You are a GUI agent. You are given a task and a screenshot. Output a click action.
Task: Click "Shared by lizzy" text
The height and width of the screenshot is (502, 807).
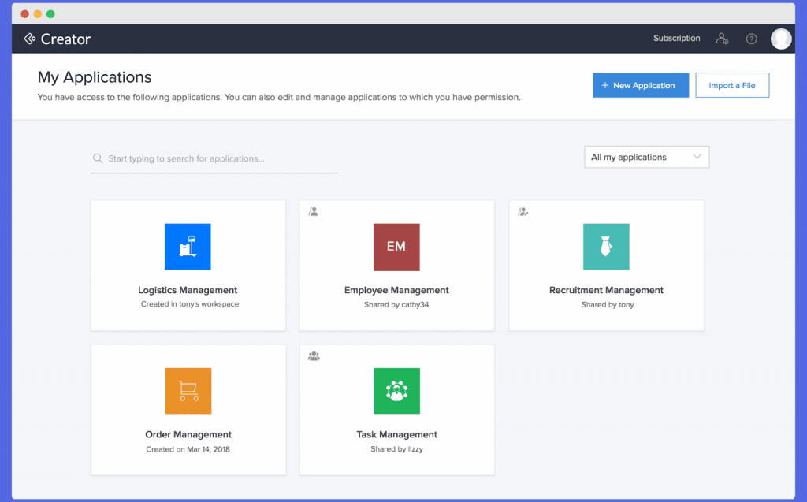point(397,449)
